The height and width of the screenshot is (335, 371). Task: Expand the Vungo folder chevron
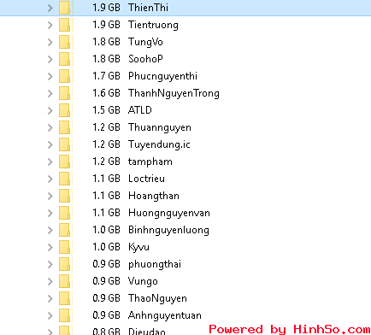[50, 281]
